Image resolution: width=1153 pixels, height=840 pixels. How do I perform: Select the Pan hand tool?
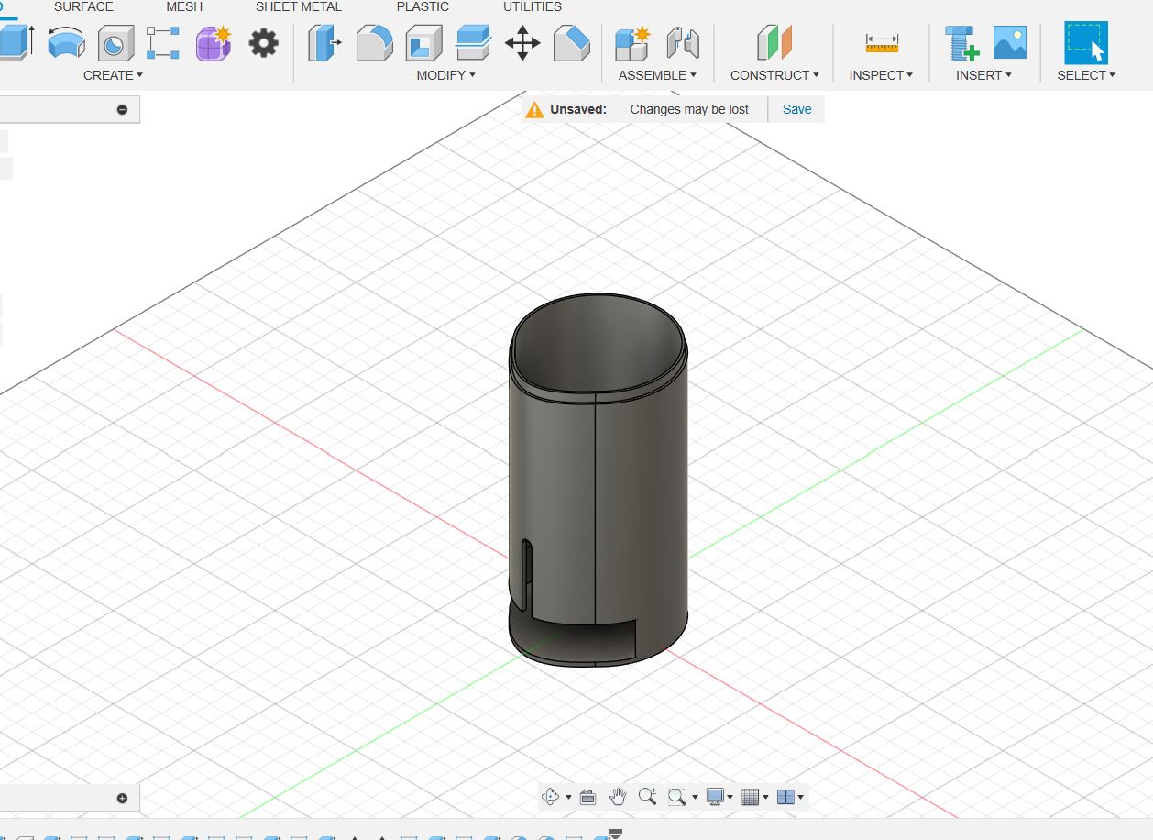[618, 797]
